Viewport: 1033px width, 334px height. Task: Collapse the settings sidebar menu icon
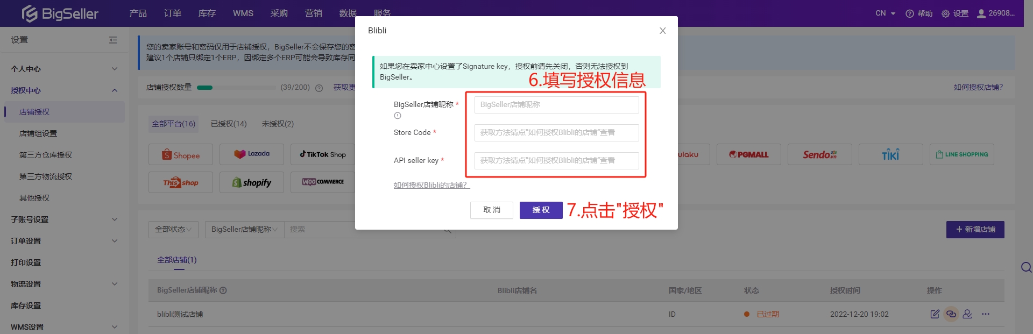pos(113,40)
